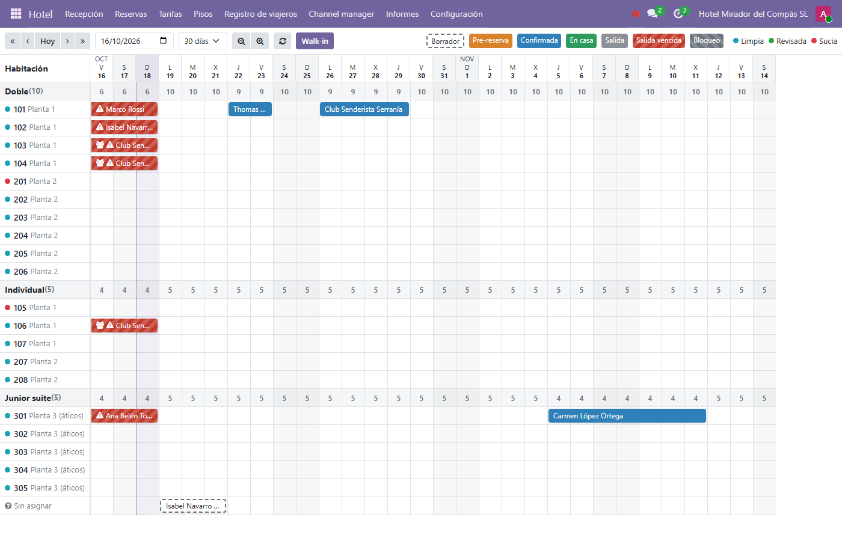The height and width of the screenshot is (541, 842).
Task: Toggle the cleaning status dot of room 301
Action: (x=8, y=416)
